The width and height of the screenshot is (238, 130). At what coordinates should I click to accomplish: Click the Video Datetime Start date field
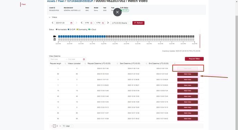[x=58, y=59]
